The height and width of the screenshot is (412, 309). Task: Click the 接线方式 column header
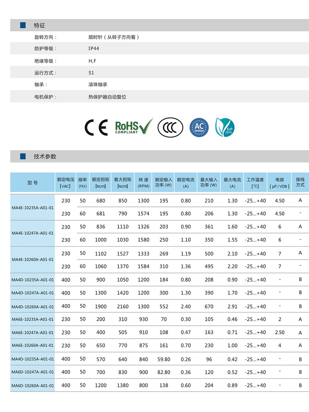coord(300,183)
